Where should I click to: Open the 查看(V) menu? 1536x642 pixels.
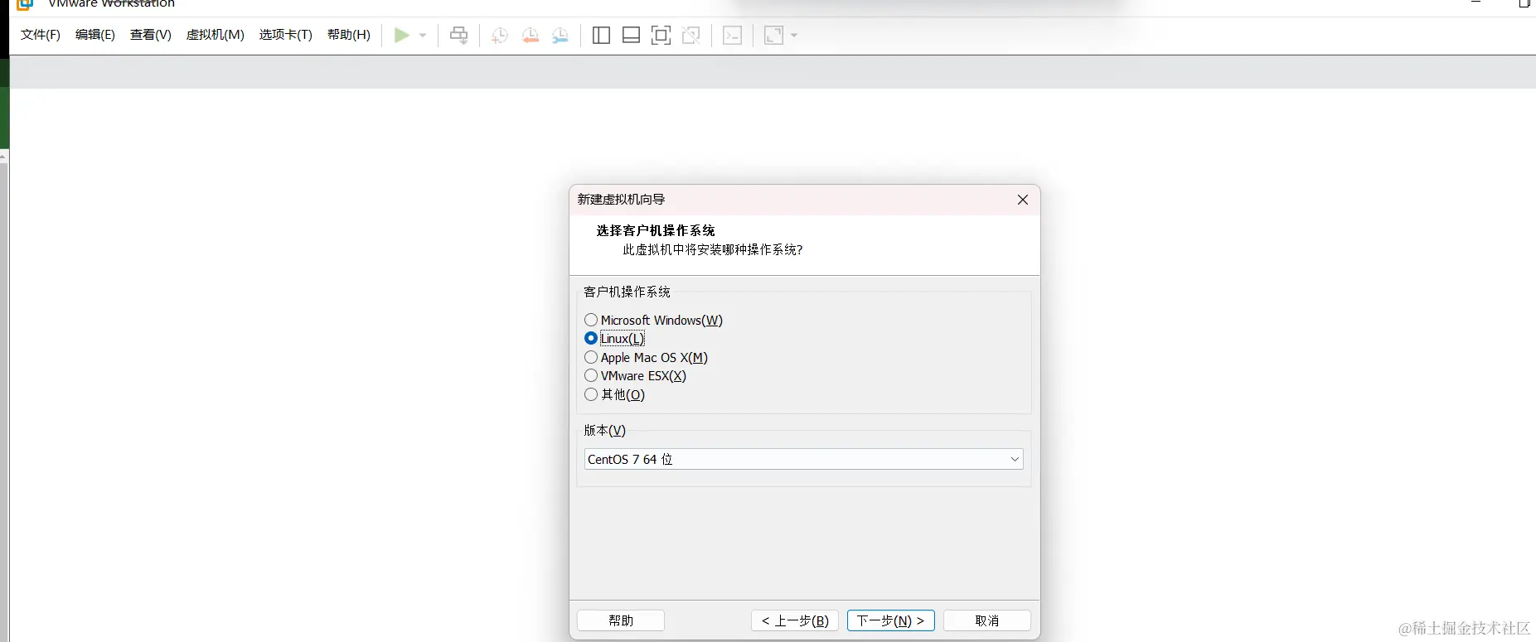click(151, 35)
